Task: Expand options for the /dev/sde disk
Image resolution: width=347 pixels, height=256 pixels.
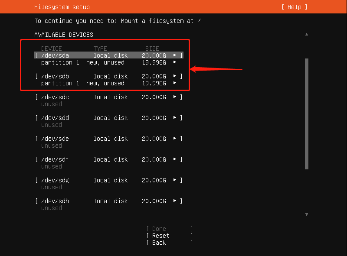Action: (176, 138)
